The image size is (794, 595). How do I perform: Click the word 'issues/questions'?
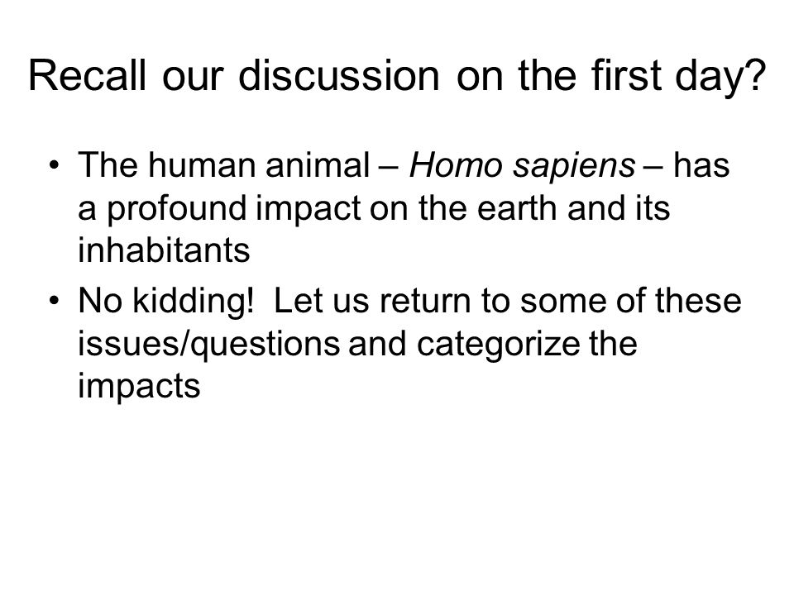point(208,344)
